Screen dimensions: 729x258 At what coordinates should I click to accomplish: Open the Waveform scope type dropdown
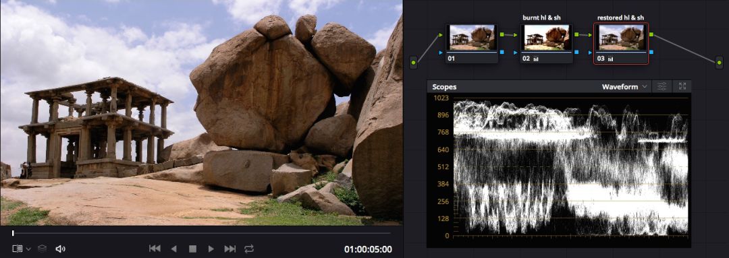tap(624, 87)
